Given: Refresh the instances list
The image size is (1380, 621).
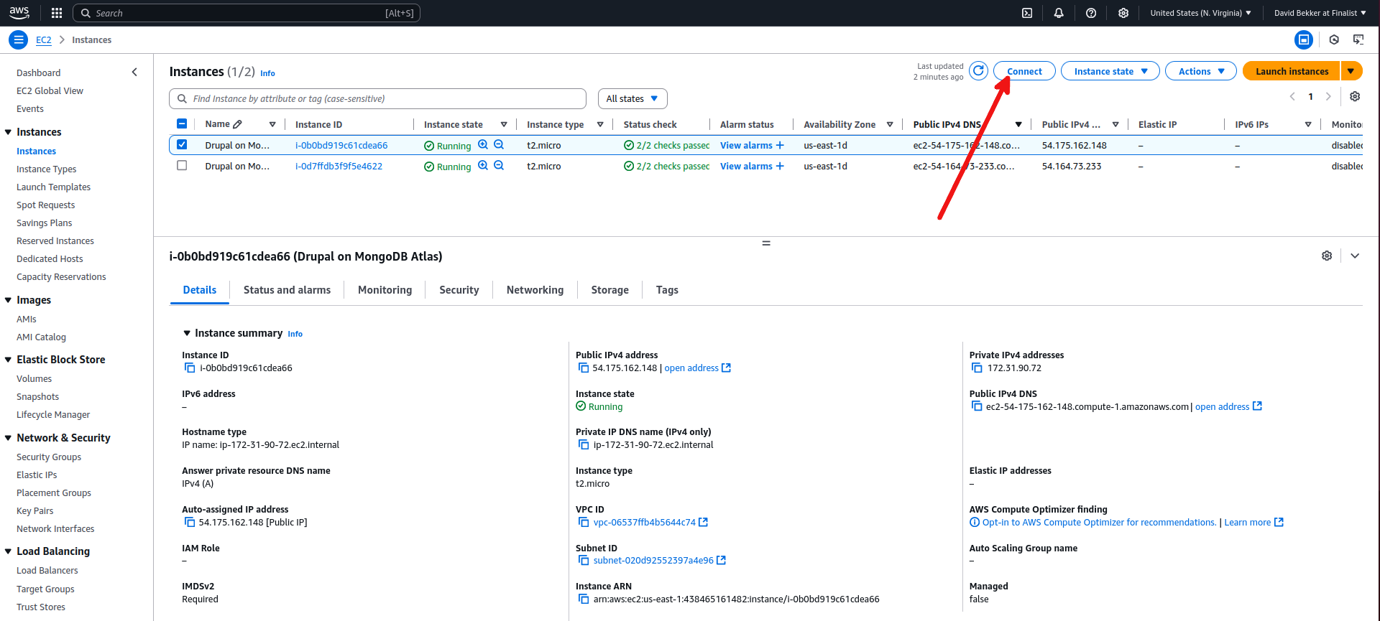Looking at the screenshot, I should click(x=978, y=71).
